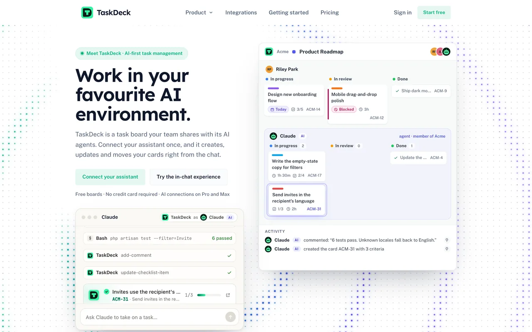Click plug icon on created the card row
This screenshot has height=332, width=532.
pos(447,249)
